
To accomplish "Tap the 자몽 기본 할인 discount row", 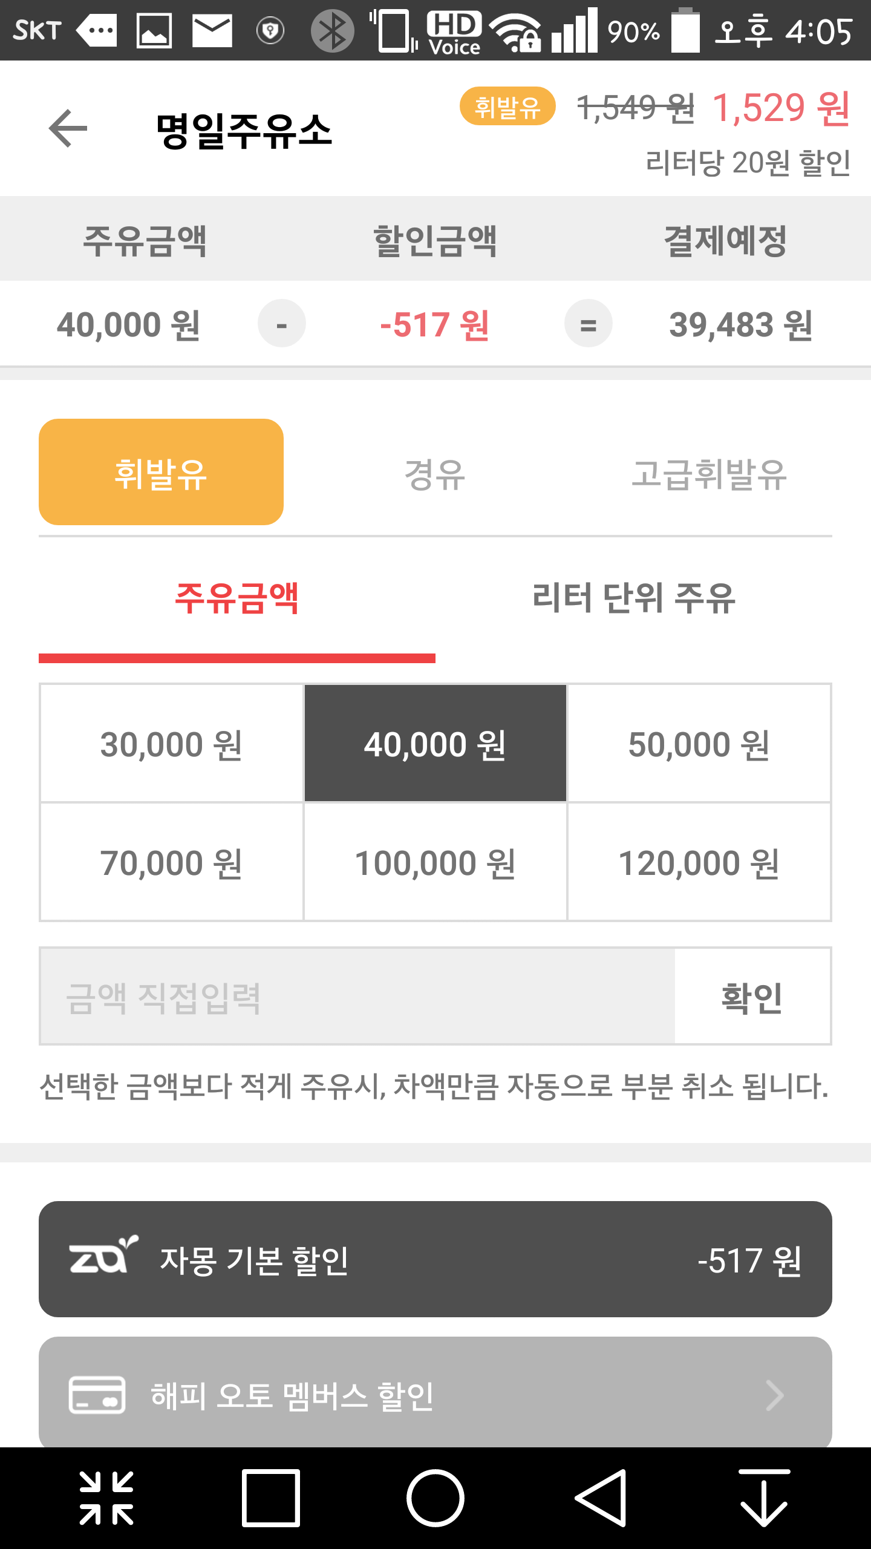I will pyautogui.click(x=435, y=1259).
